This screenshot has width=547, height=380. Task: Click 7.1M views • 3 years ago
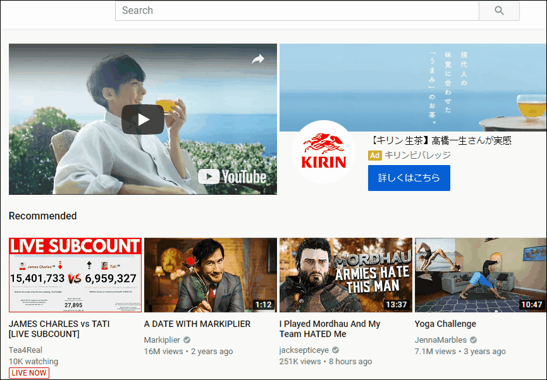click(x=460, y=352)
